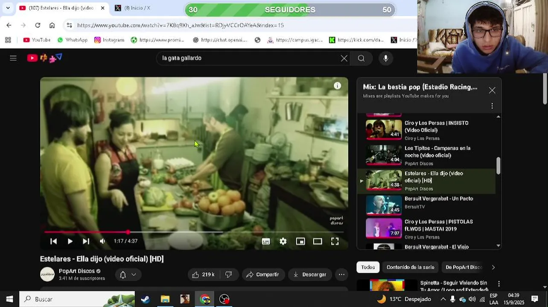
Task: Show more filter chips with the arrow
Action: (493, 267)
